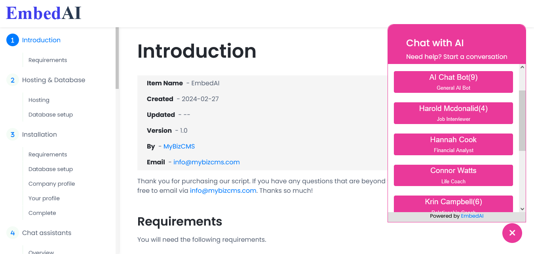Screen dimensions: 534x254
Task: Select Krin Campbell assistant
Action: 453,204
